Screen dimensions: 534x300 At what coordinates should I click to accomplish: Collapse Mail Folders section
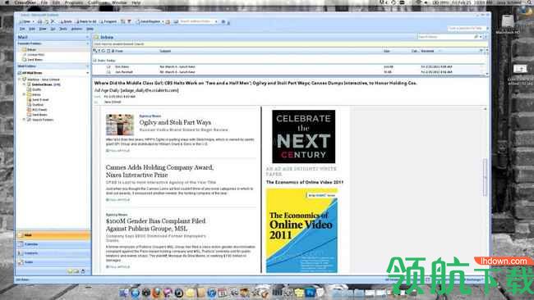coord(87,66)
